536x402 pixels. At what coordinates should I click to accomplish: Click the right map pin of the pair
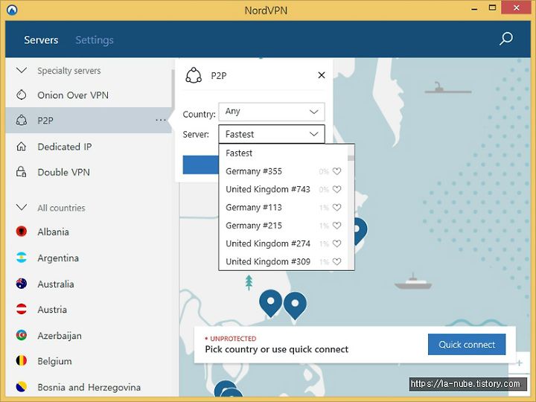point(295,304)
